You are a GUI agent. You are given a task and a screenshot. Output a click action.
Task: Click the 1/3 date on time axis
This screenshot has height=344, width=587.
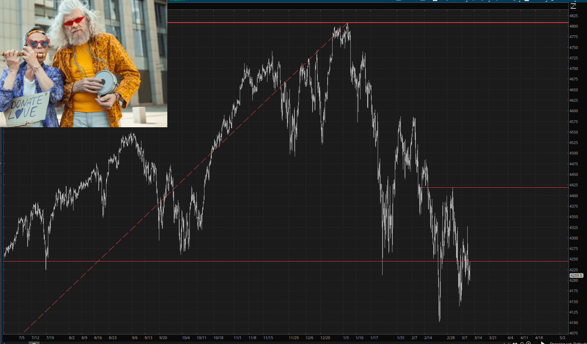[346, 338]
